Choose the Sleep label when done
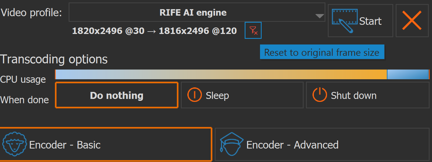This screenshot has height=162, width=432. point(217,96)
